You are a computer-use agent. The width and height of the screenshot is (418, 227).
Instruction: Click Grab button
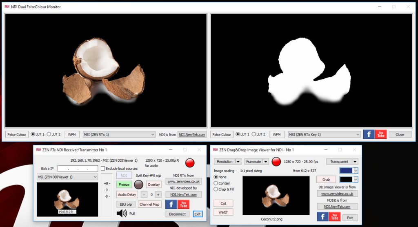[326, 180]
